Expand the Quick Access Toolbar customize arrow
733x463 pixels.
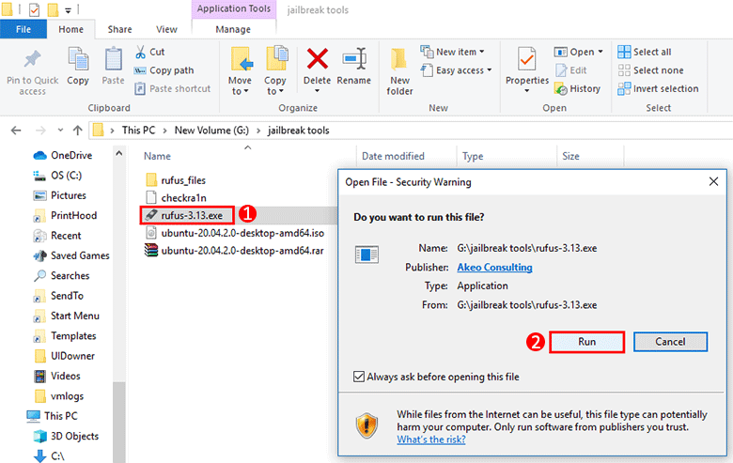coord(69,9)
